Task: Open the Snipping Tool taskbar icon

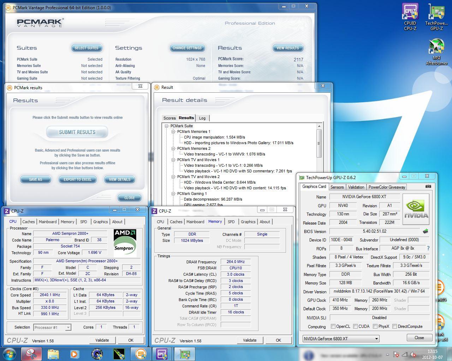Action: coord(31,354)
